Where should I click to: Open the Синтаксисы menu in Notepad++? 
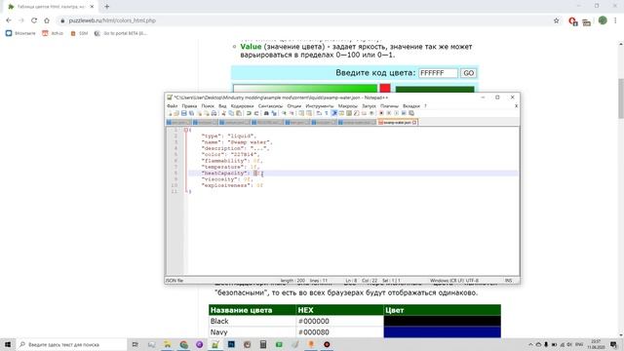coord(270,106)
